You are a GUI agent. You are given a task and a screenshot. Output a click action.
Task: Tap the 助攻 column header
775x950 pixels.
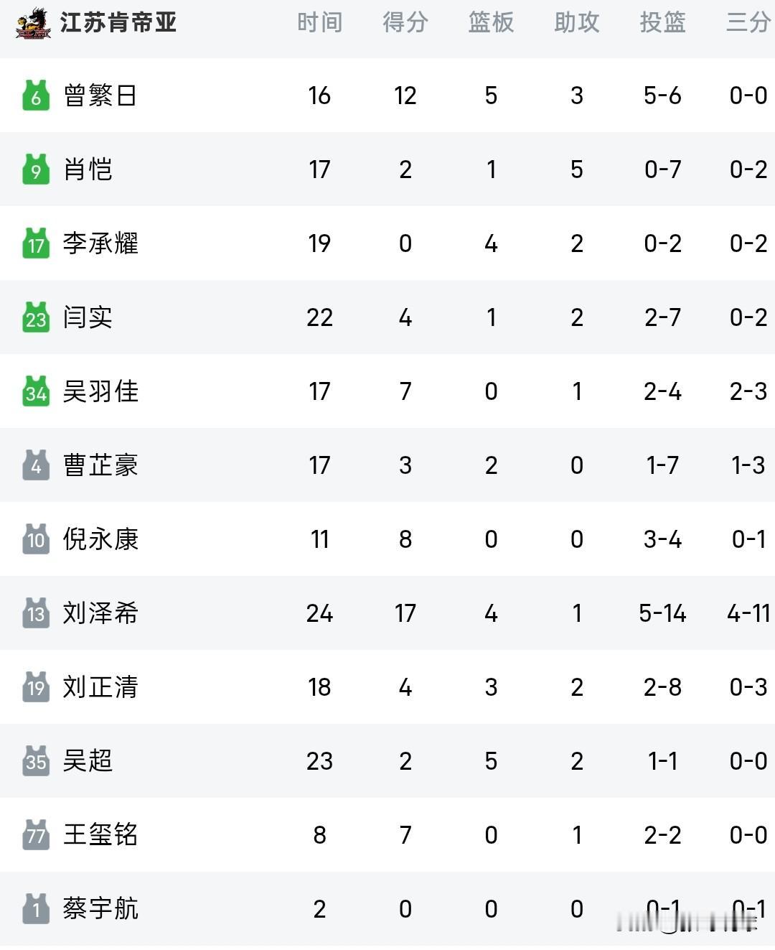(577, 22)
